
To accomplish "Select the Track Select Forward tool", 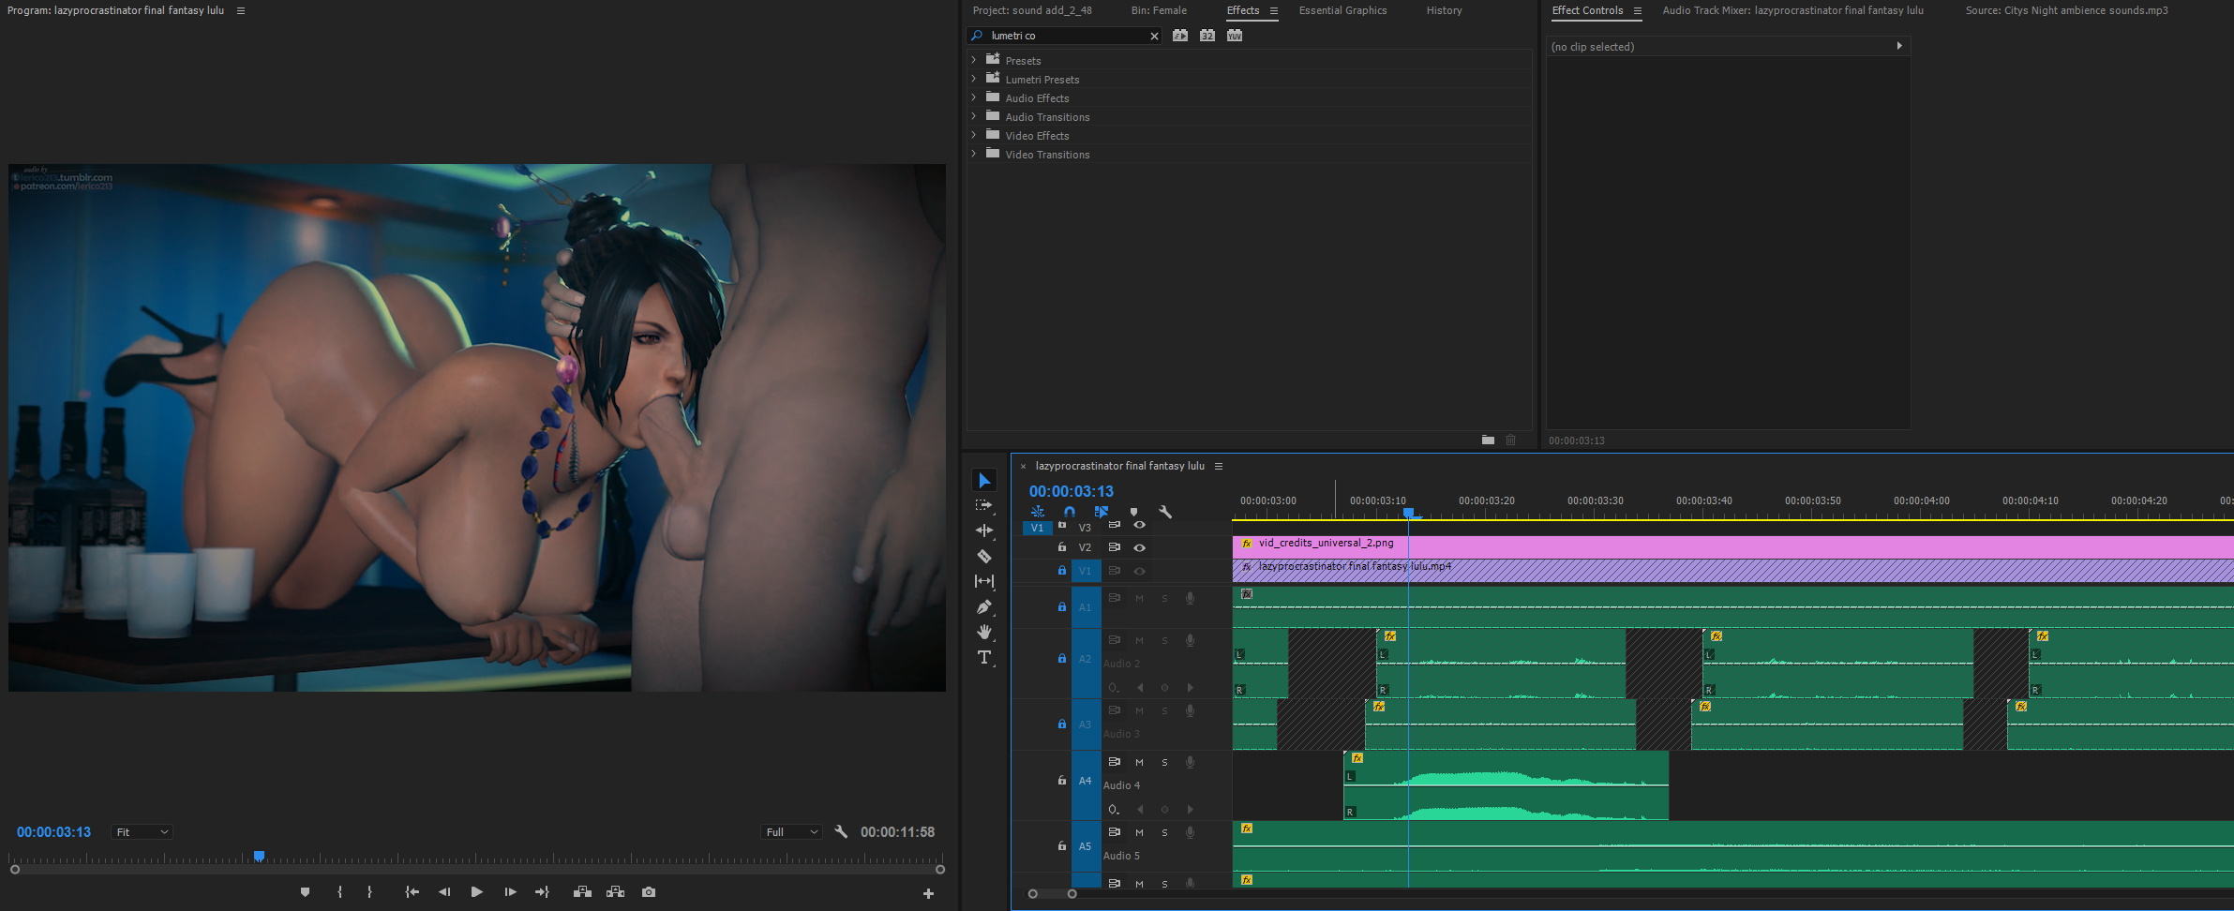I will point(983,505).
